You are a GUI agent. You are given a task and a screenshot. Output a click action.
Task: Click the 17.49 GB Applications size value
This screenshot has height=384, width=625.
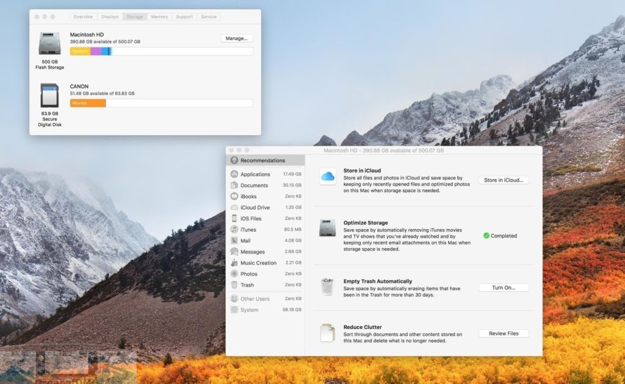click(x=292, y=174)
